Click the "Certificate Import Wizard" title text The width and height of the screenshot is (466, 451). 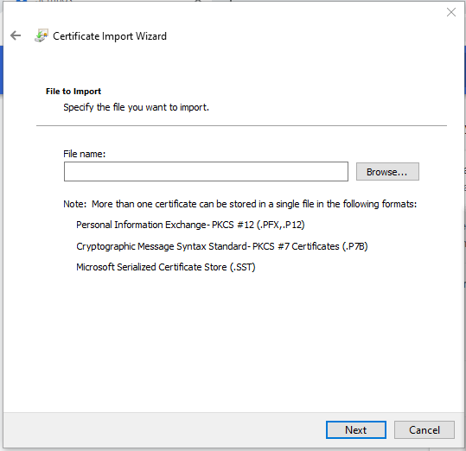(x=110, y=36)
